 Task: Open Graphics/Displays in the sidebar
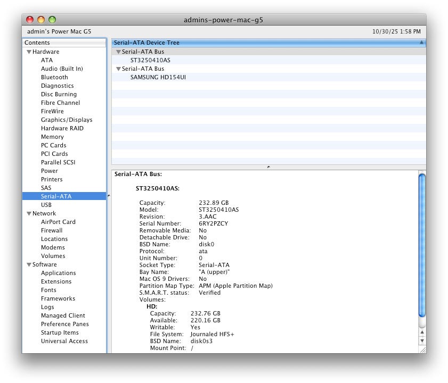point(67,120)
